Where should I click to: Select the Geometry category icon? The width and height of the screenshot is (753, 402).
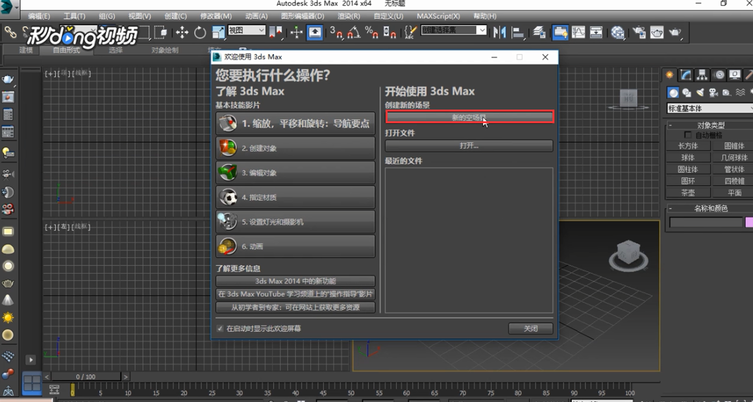[673, 93]
